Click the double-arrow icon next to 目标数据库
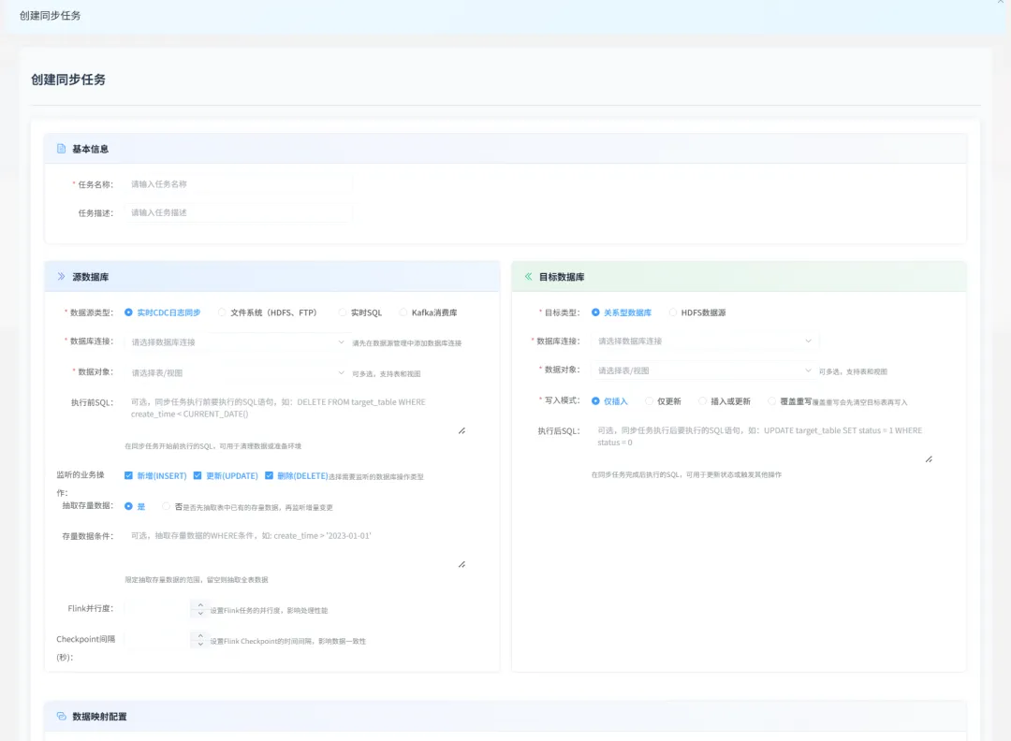This screenshot has width=1011, height=741. tap(528, 277)
